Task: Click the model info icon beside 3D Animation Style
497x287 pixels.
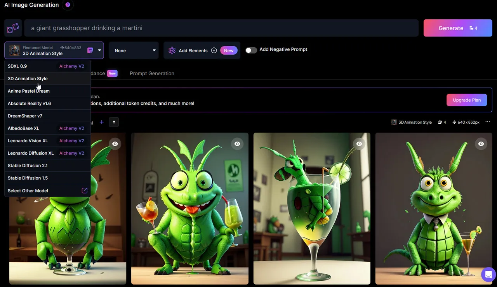Action: (90, 50)
